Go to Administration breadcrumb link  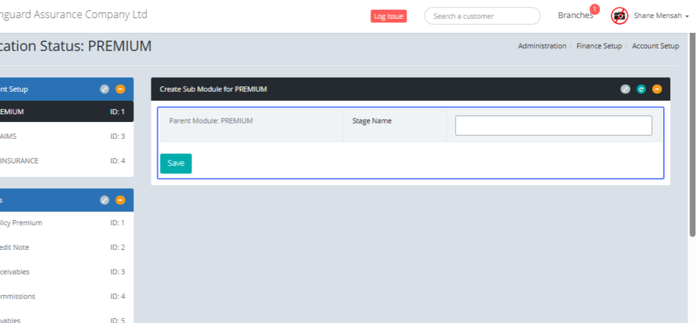(542, 46)
